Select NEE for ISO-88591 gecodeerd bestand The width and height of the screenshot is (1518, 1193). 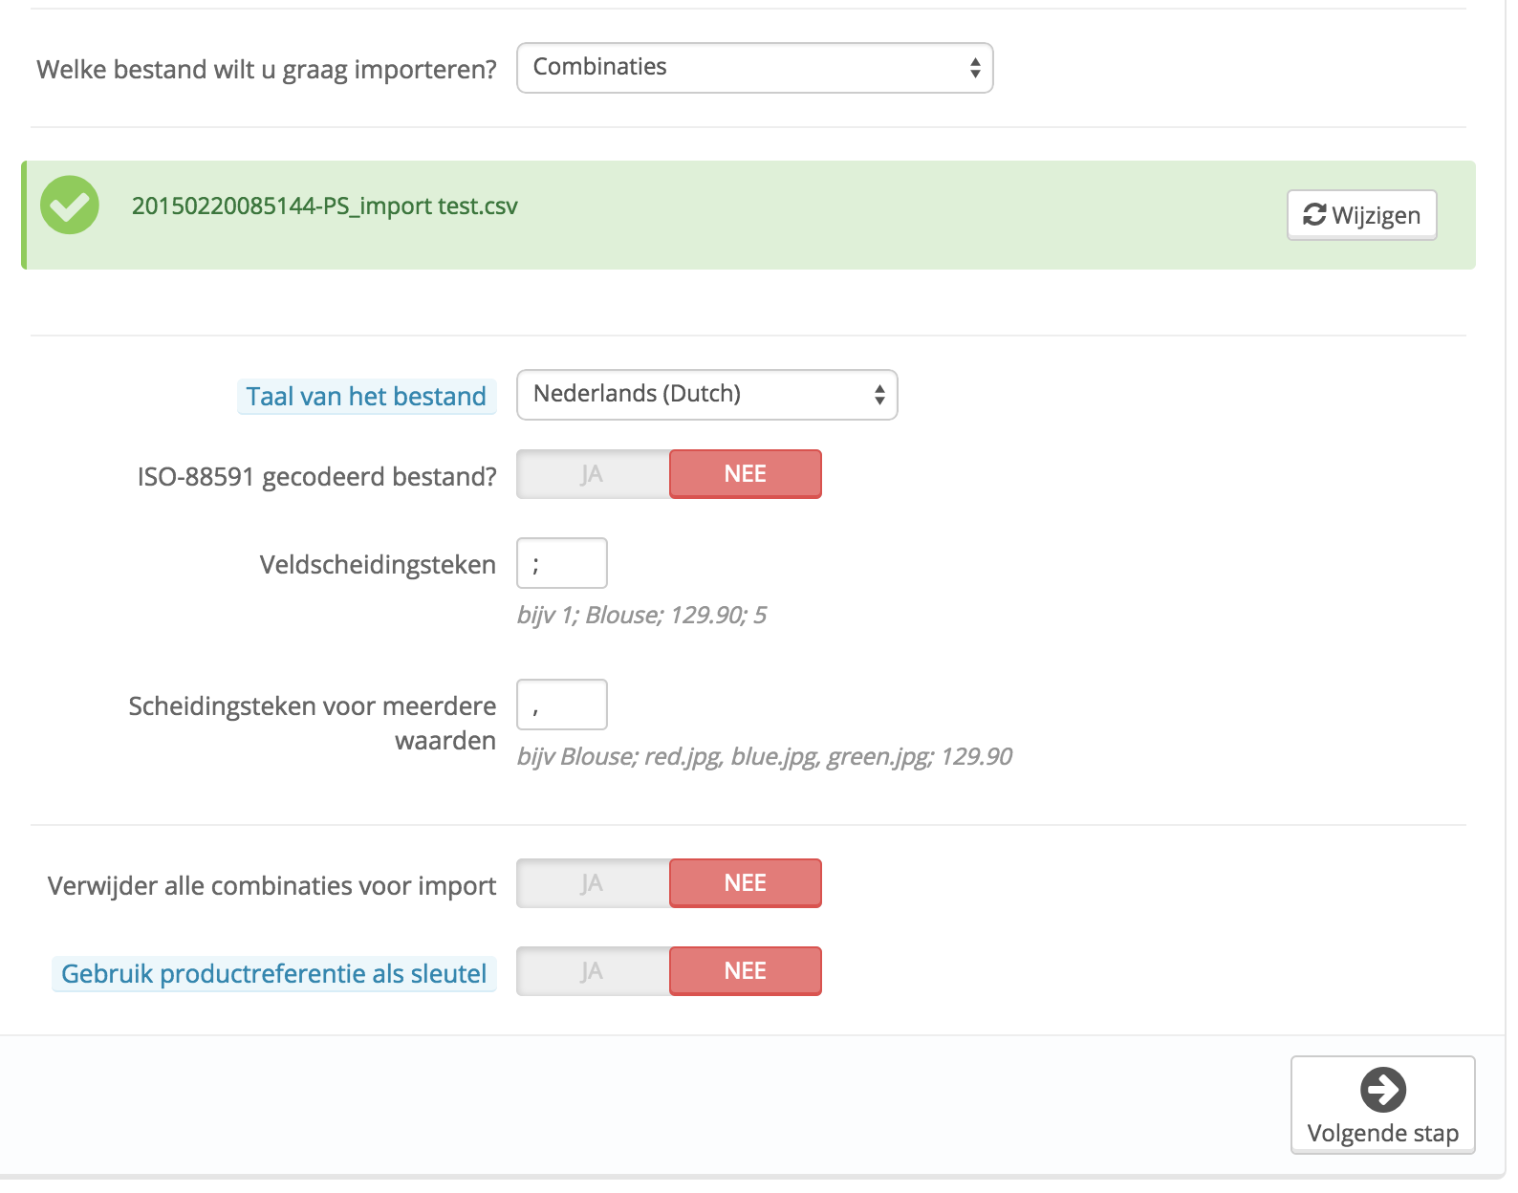(x=745, y=474)
